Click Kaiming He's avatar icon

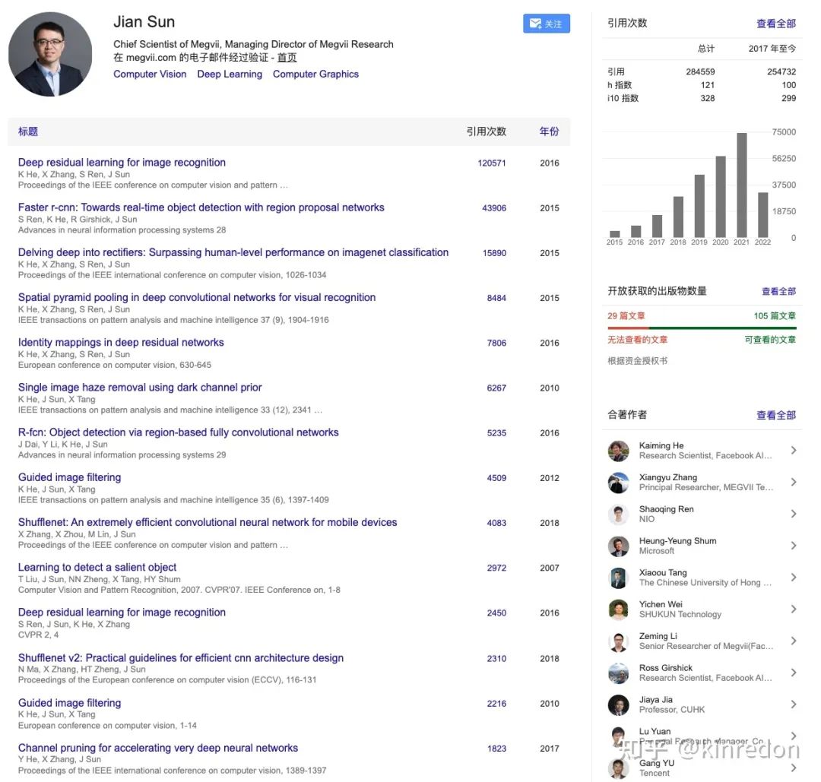click(x=618, y=451)
